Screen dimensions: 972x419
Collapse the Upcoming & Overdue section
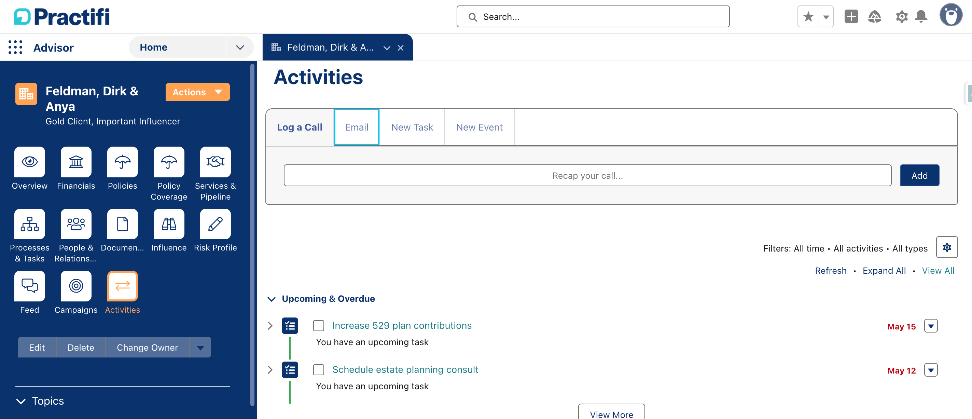[271, 299]
